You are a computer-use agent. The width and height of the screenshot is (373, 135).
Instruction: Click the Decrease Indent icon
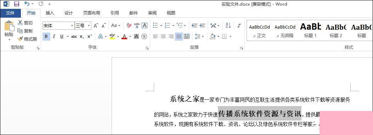(194, 25)
